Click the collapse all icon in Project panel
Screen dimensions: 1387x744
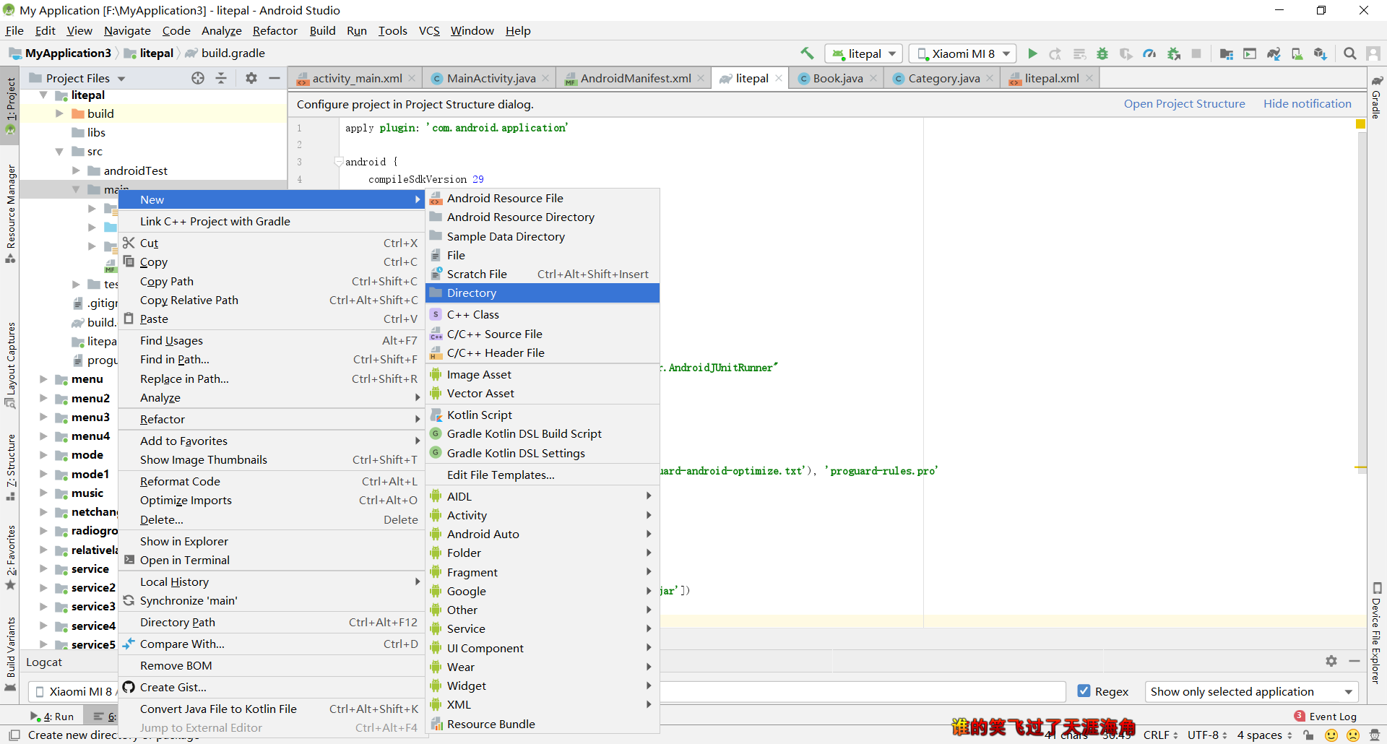pos(221,78)
